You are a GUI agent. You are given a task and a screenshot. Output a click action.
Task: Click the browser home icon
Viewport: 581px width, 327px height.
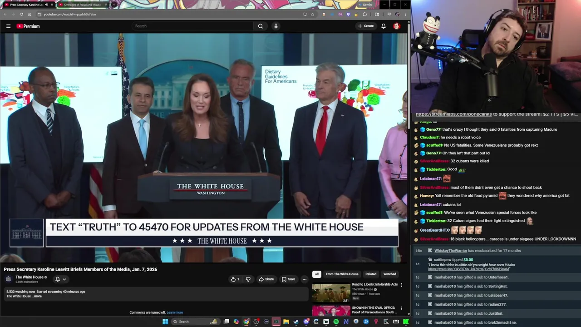[30, 14]
